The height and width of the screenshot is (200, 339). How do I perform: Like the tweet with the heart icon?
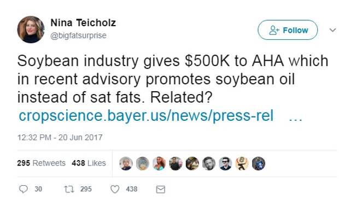coord(115,189)
